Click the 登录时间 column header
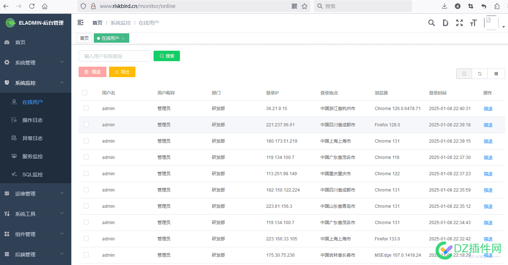The width and height of the screenshot is (508, 265). click(438, 93)
